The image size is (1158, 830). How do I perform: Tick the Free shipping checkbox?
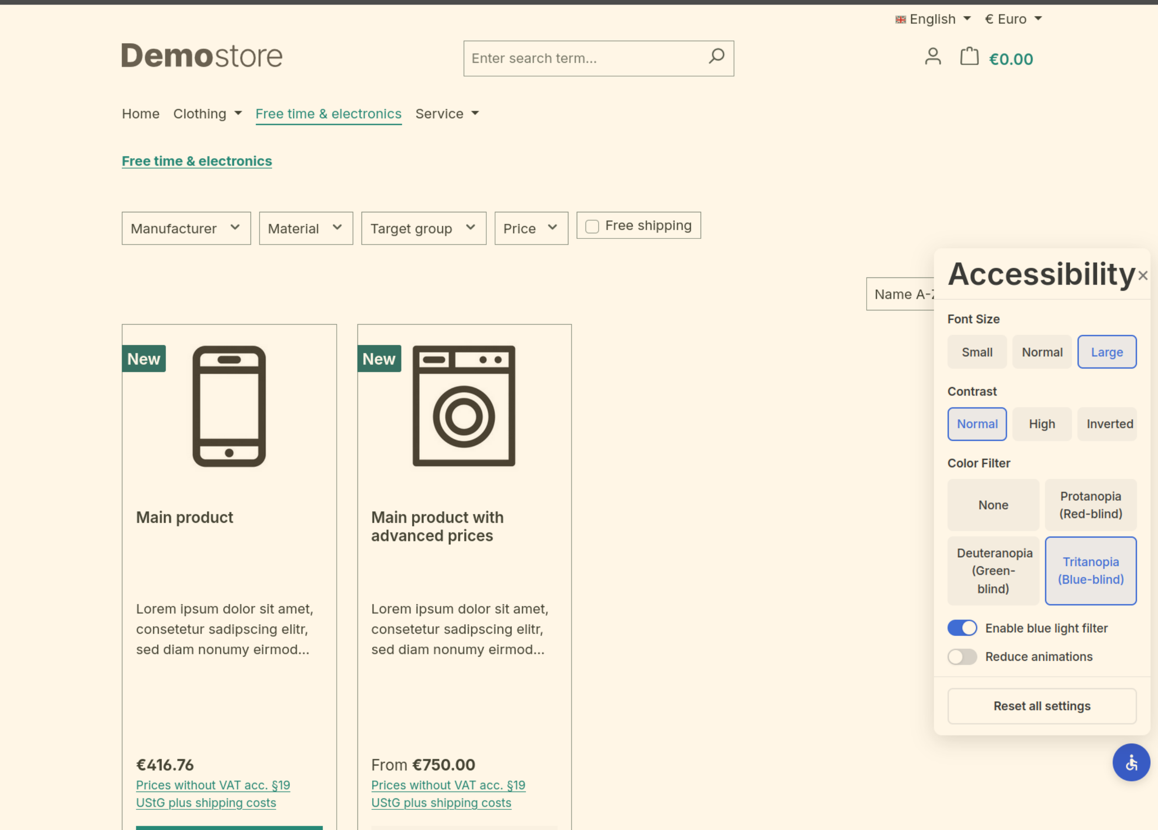coord(592,226)
